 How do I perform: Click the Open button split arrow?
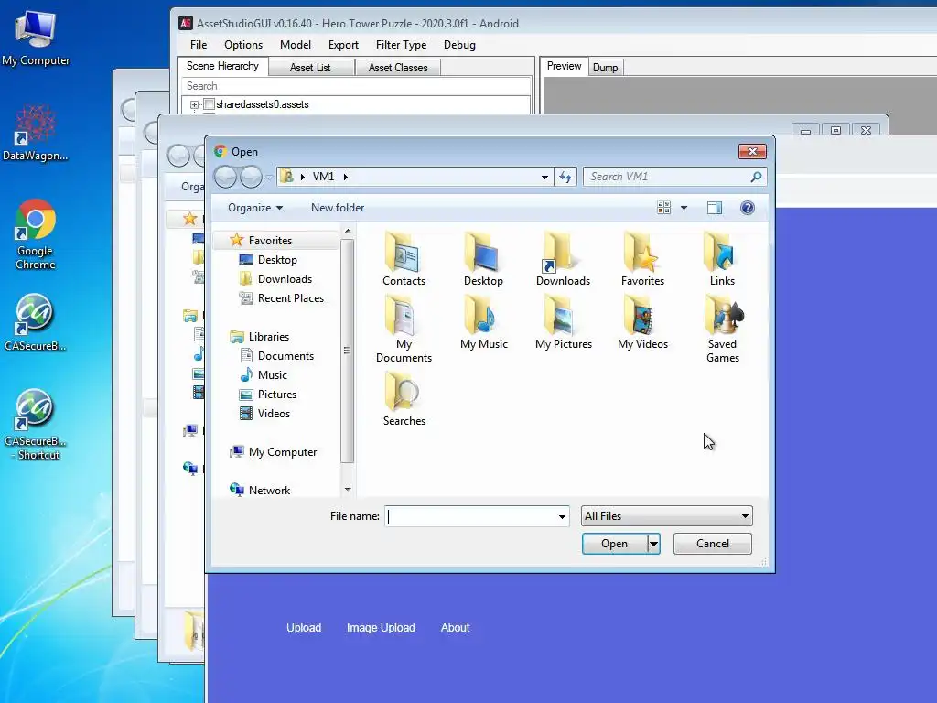tap(653, 544)
